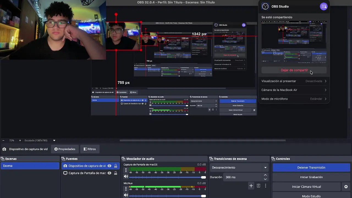Click the Mezclador de audio dock icon
The image size is (352, 198).
coord(123,159)
